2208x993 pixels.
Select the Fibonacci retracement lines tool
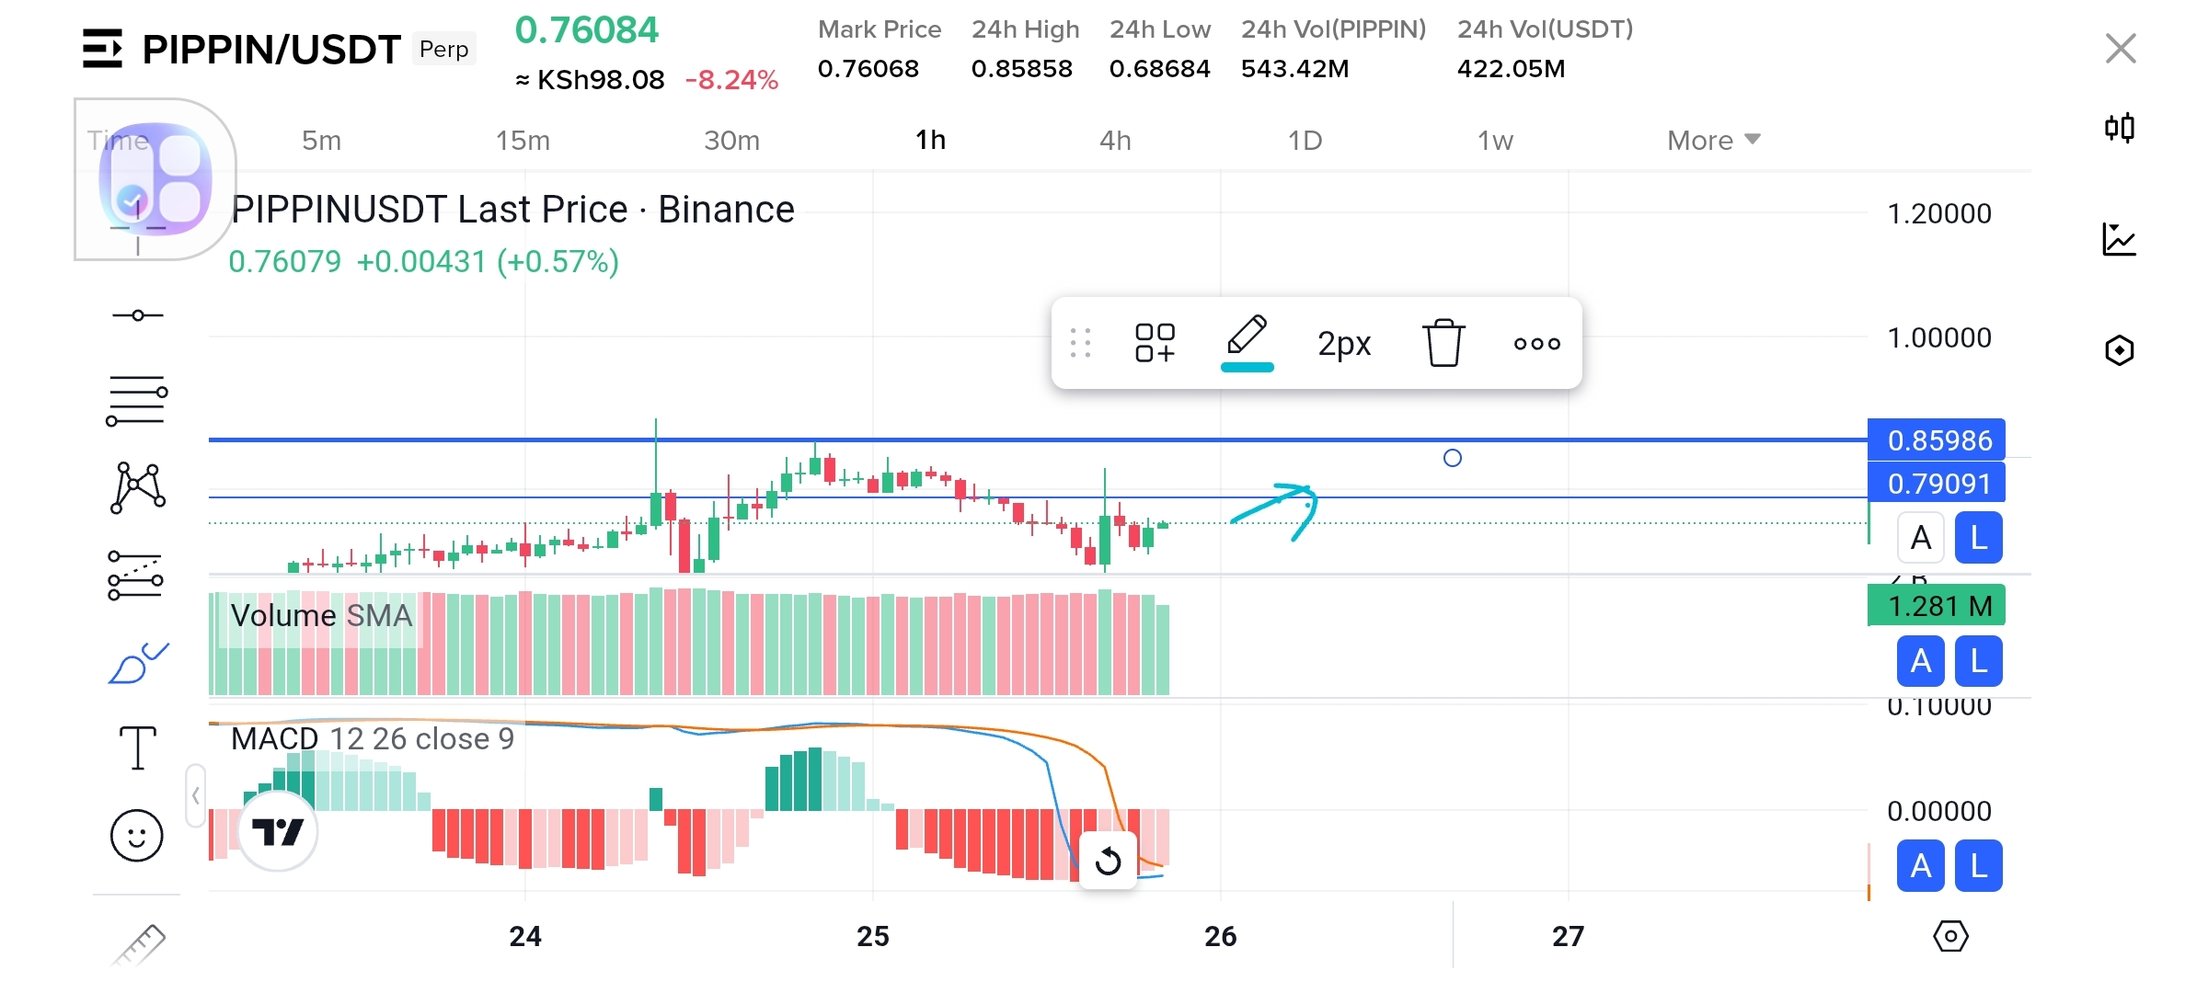coord(137,401)
